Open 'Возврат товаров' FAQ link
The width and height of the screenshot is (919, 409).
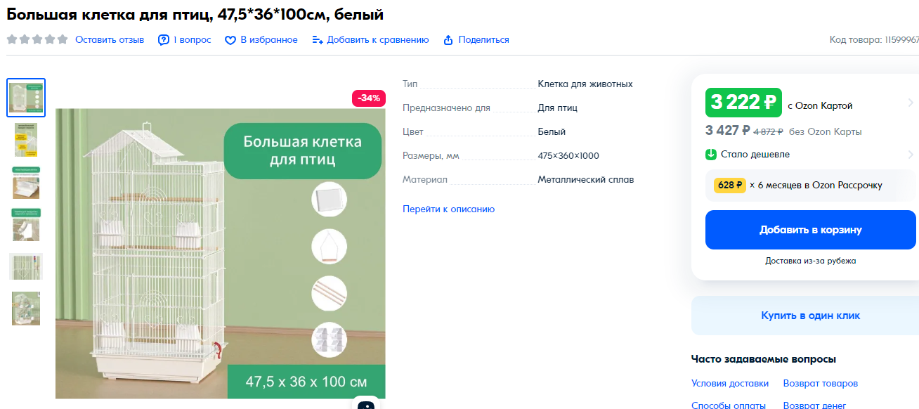[x=821, y=383]
